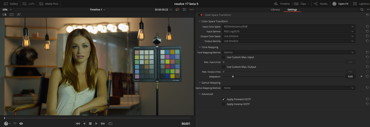370x127 pixels.
Task: Open the Clips dropdown arrow
Action: (x=308, y=4)
